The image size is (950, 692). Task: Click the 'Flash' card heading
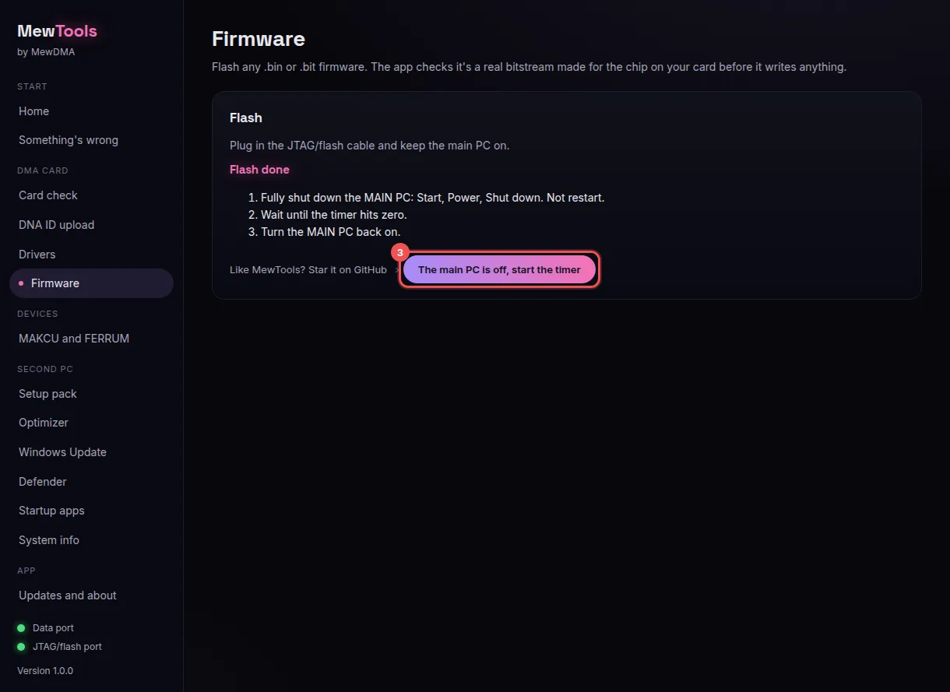246,118
